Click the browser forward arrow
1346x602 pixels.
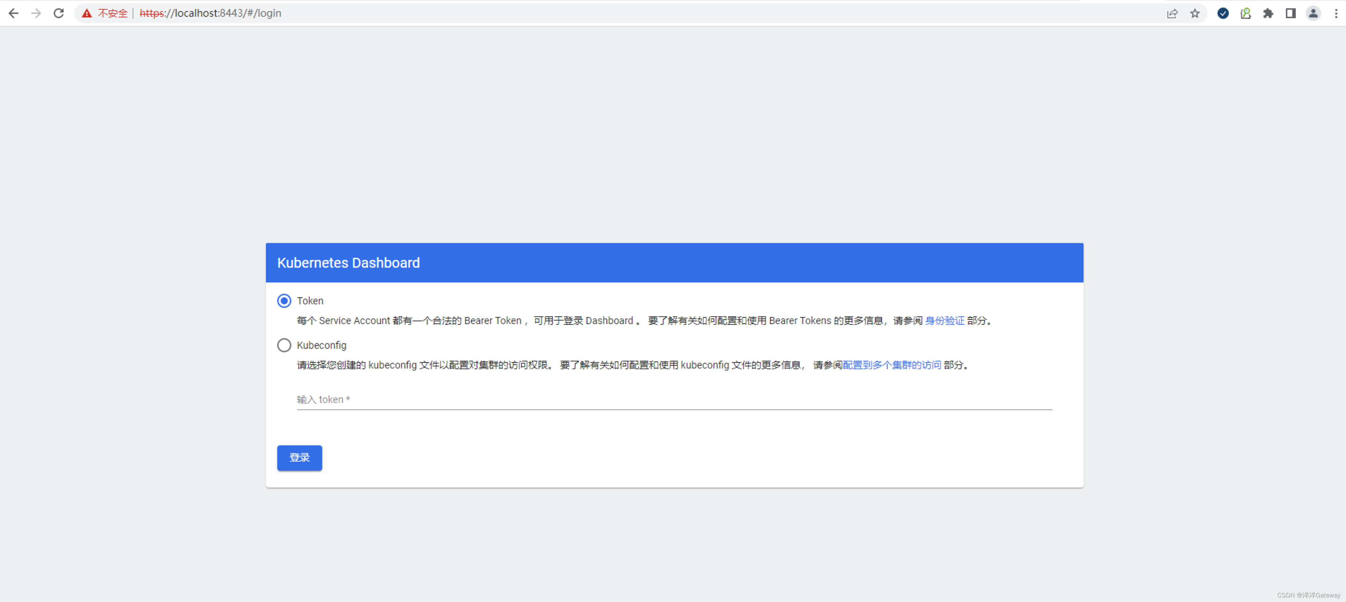(x=36, y=13)
